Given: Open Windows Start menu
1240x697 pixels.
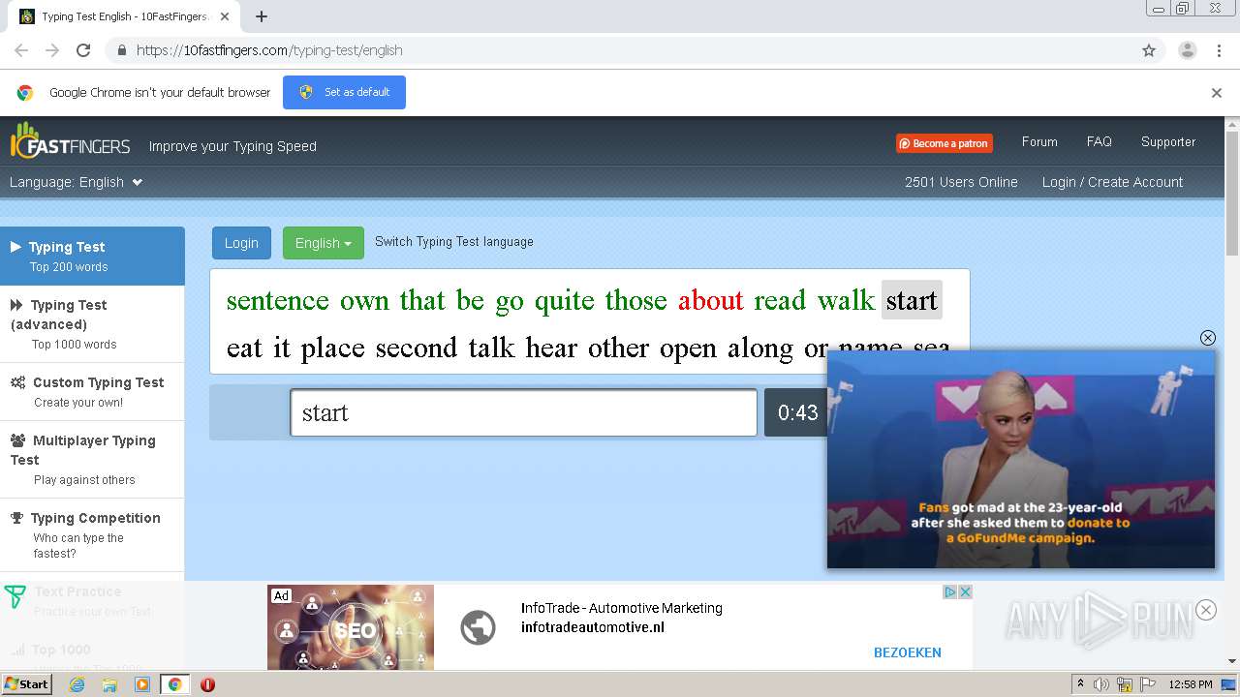Looking at the screenshot, I should point(26,684).
